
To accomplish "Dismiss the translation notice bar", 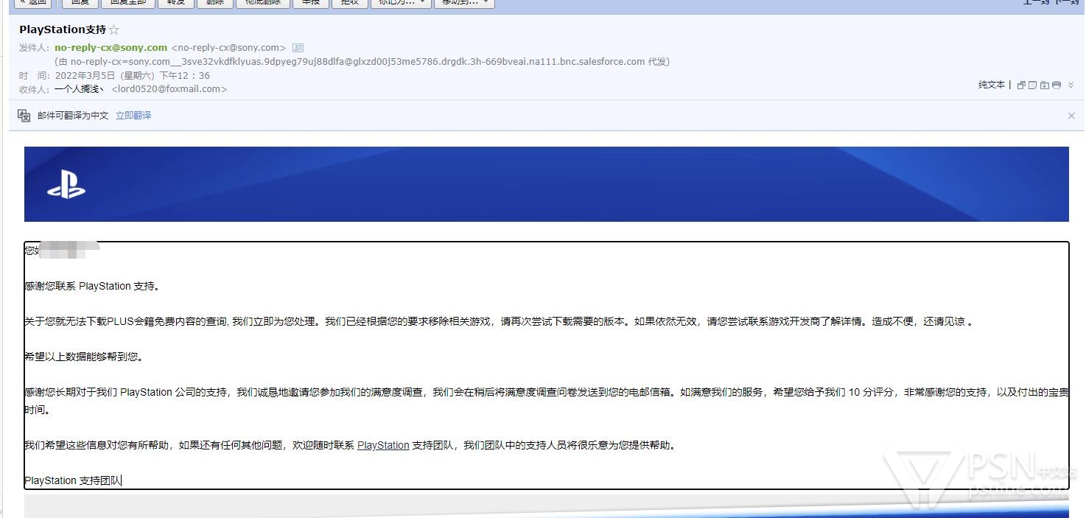I will pyautogui.click(x=1071, y=116).
